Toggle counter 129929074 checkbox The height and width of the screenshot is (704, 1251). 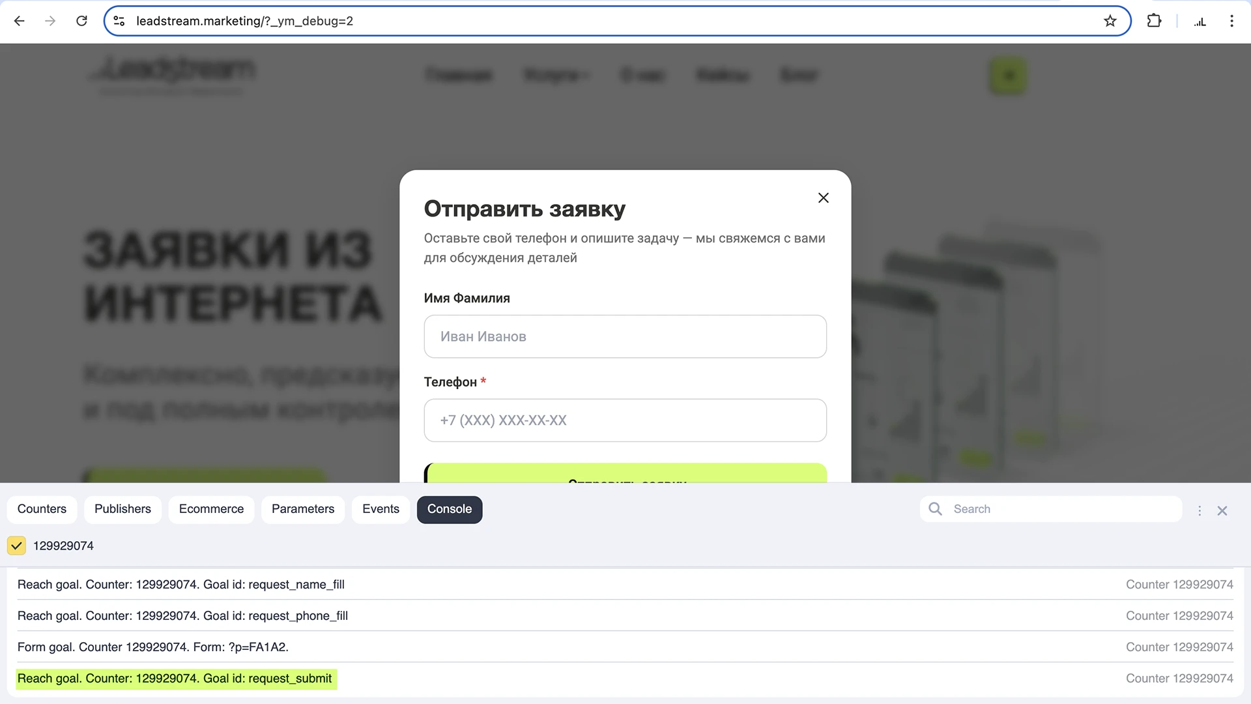click(x=16, y=546)
